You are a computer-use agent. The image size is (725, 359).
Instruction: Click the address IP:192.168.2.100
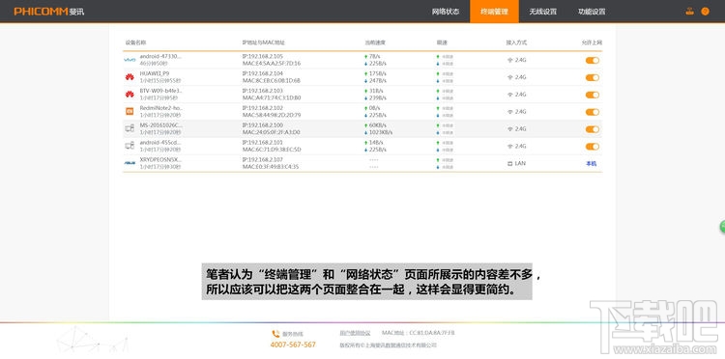(x=263, y=125)
